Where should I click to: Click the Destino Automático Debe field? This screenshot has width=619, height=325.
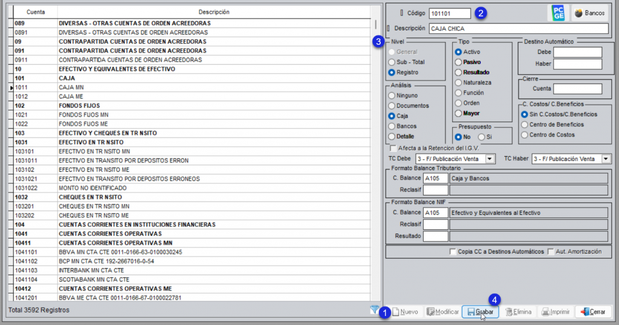[577, 52]
